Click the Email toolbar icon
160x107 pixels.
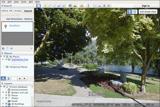click(95, 6)
